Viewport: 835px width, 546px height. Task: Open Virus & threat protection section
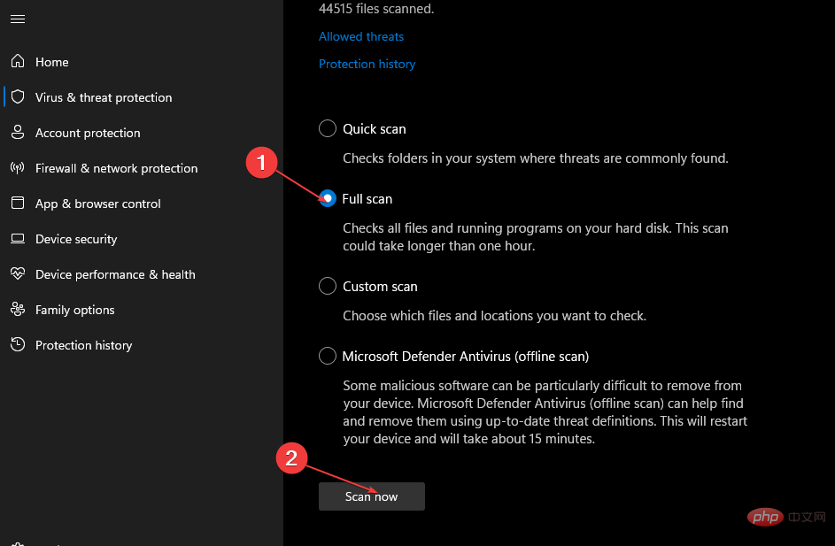click(x=104, y=97)
